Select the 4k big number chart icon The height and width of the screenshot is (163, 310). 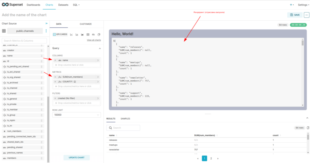point(93,35)
